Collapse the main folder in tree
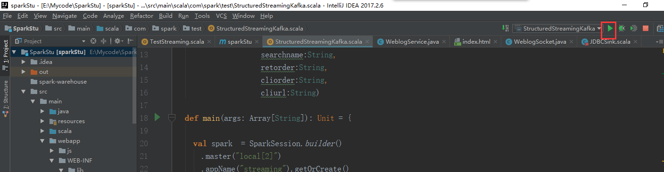The height and width of the screenshot is (172, 664). click(x=33, y=102)
